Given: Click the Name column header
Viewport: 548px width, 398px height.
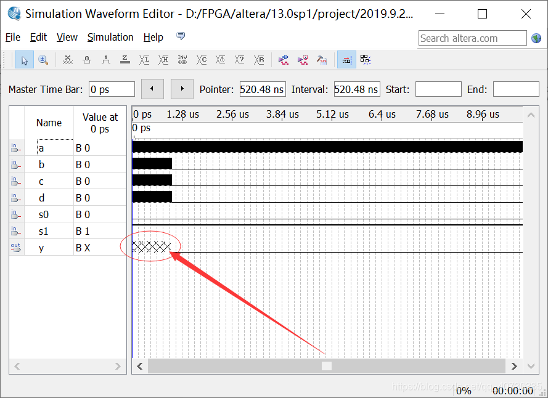Looking at the screenshot, I should pos(49,123).
